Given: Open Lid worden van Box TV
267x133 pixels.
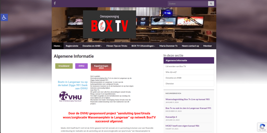Looking at the screenshot, I should point(176,66).
